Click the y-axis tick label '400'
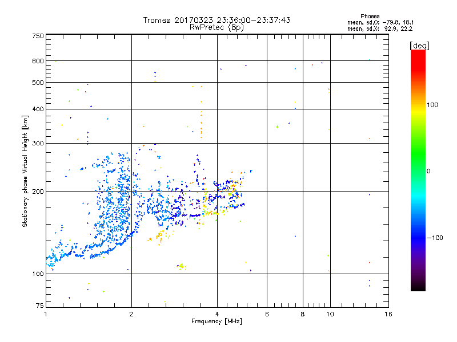457x342 pixels. [x=38, y=109]
